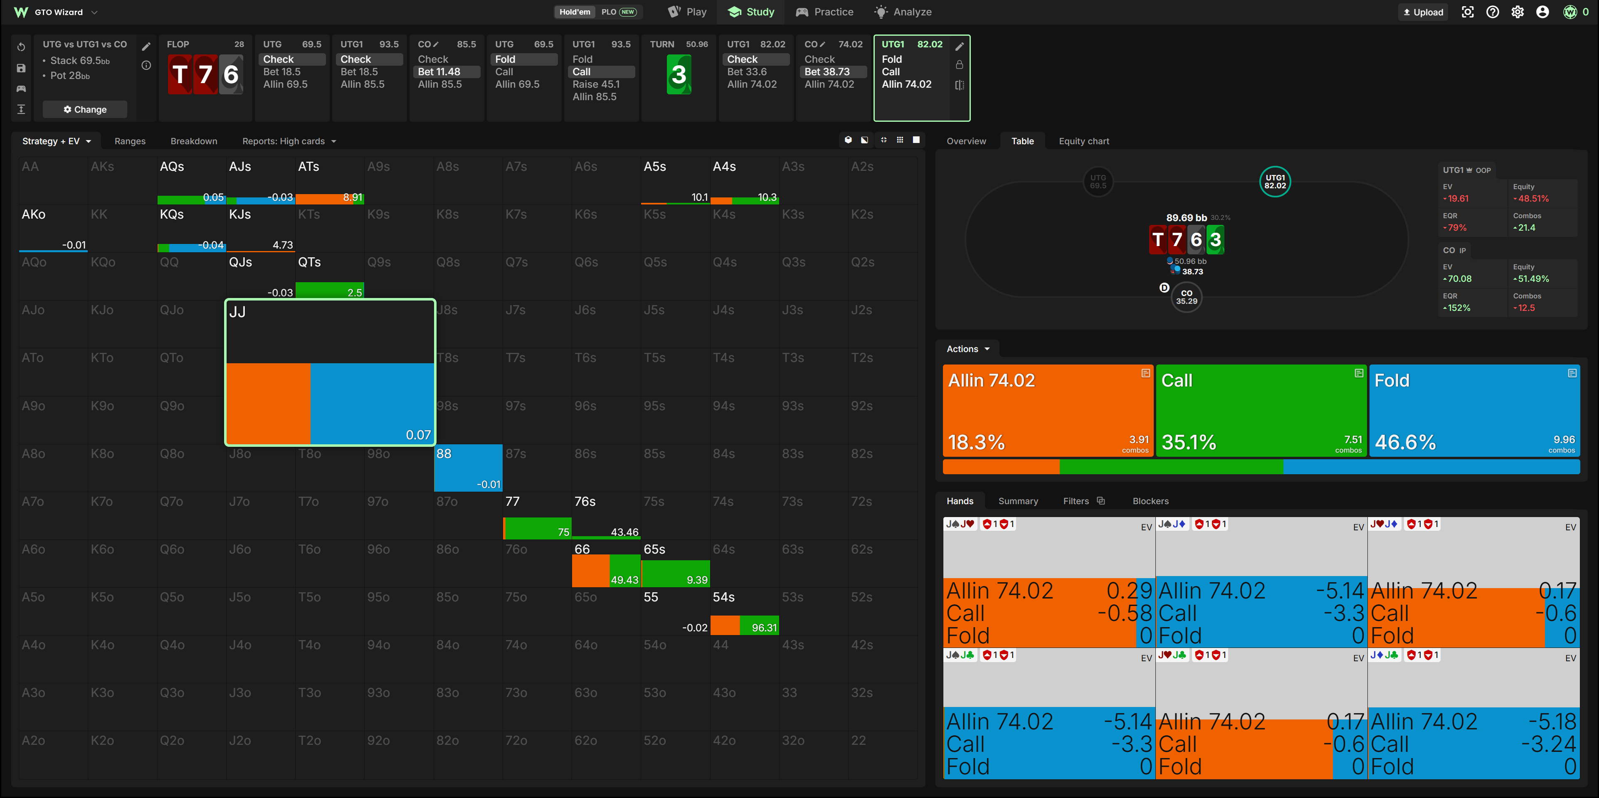Open the user account profile icon

1542,12
